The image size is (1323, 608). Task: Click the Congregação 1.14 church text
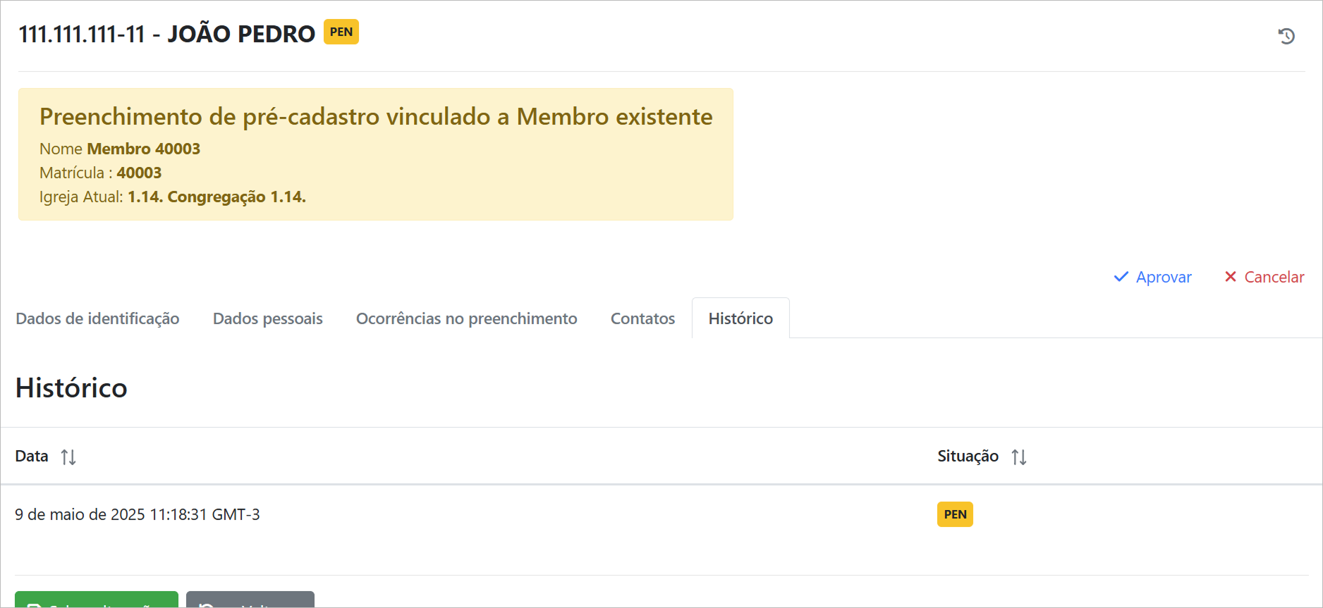[x=217, y=197]
